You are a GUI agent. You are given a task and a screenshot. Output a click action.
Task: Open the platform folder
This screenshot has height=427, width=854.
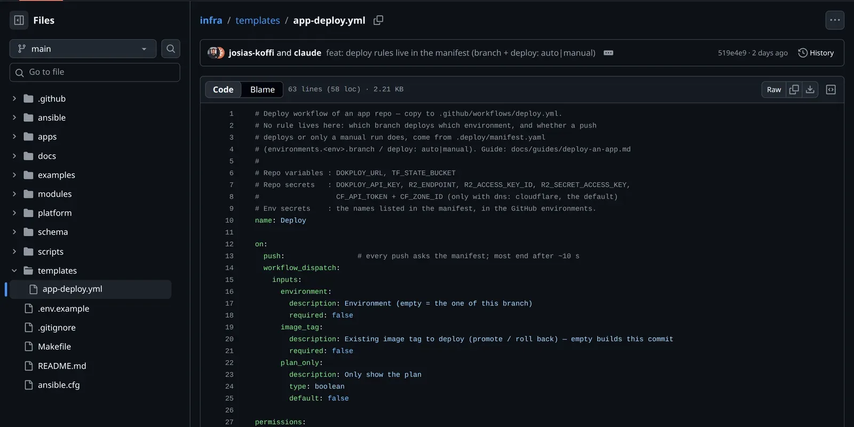[54, 213]
